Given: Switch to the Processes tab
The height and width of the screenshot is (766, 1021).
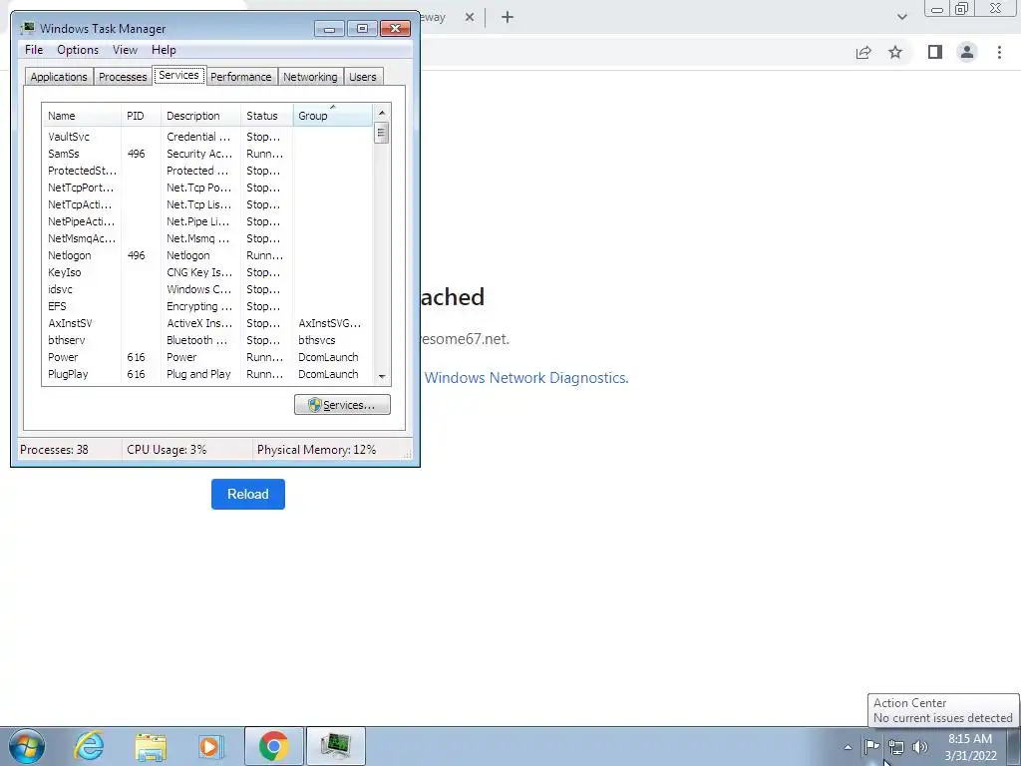Looking at the screenshot, I should tap(123, 77).
